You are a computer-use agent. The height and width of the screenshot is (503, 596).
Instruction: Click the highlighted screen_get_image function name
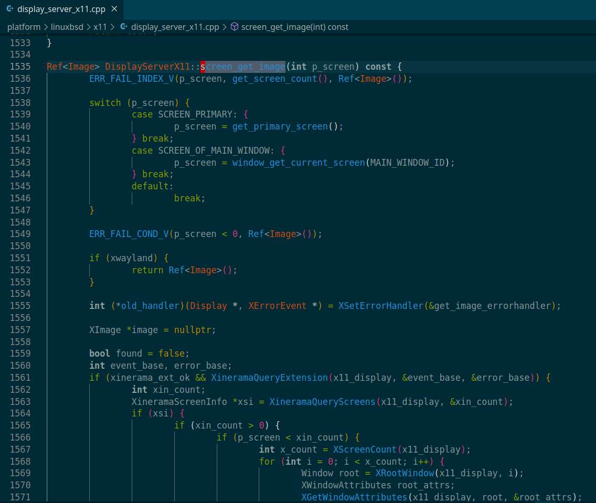click(x=243, y=67)
